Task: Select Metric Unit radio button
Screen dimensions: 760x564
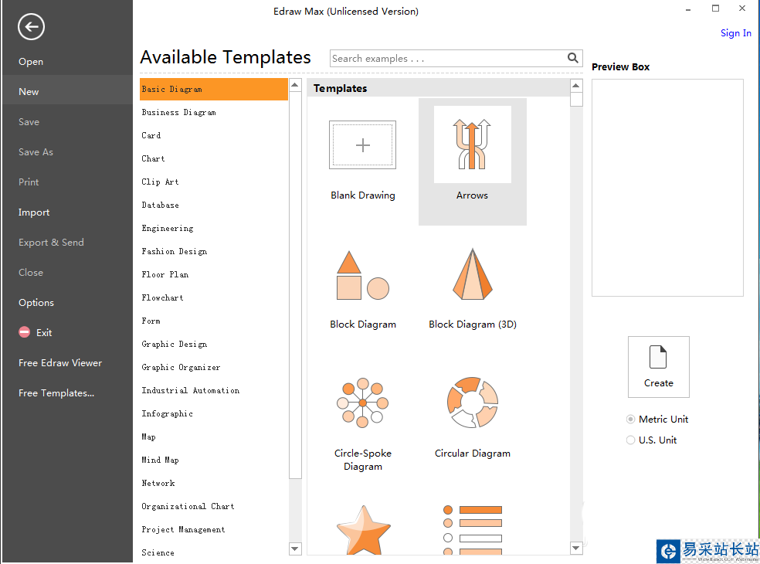Action: (x=630, y=419)
